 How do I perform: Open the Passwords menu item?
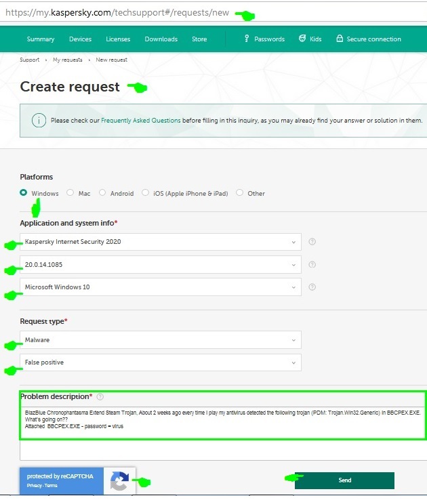pos(270,39)
